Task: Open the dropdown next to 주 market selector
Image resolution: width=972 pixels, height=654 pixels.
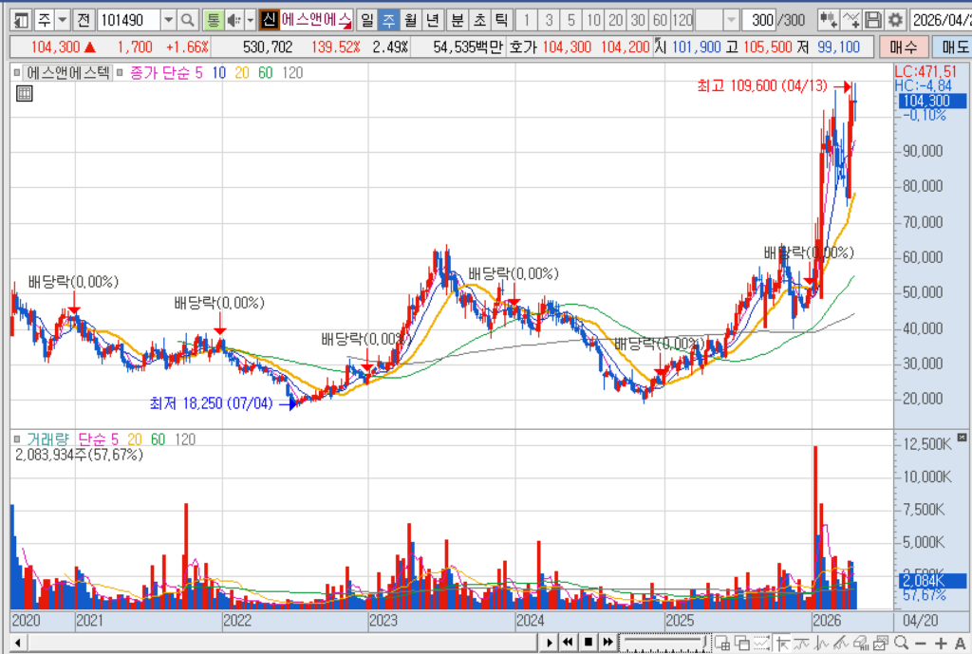Action: tap(62, 21)
